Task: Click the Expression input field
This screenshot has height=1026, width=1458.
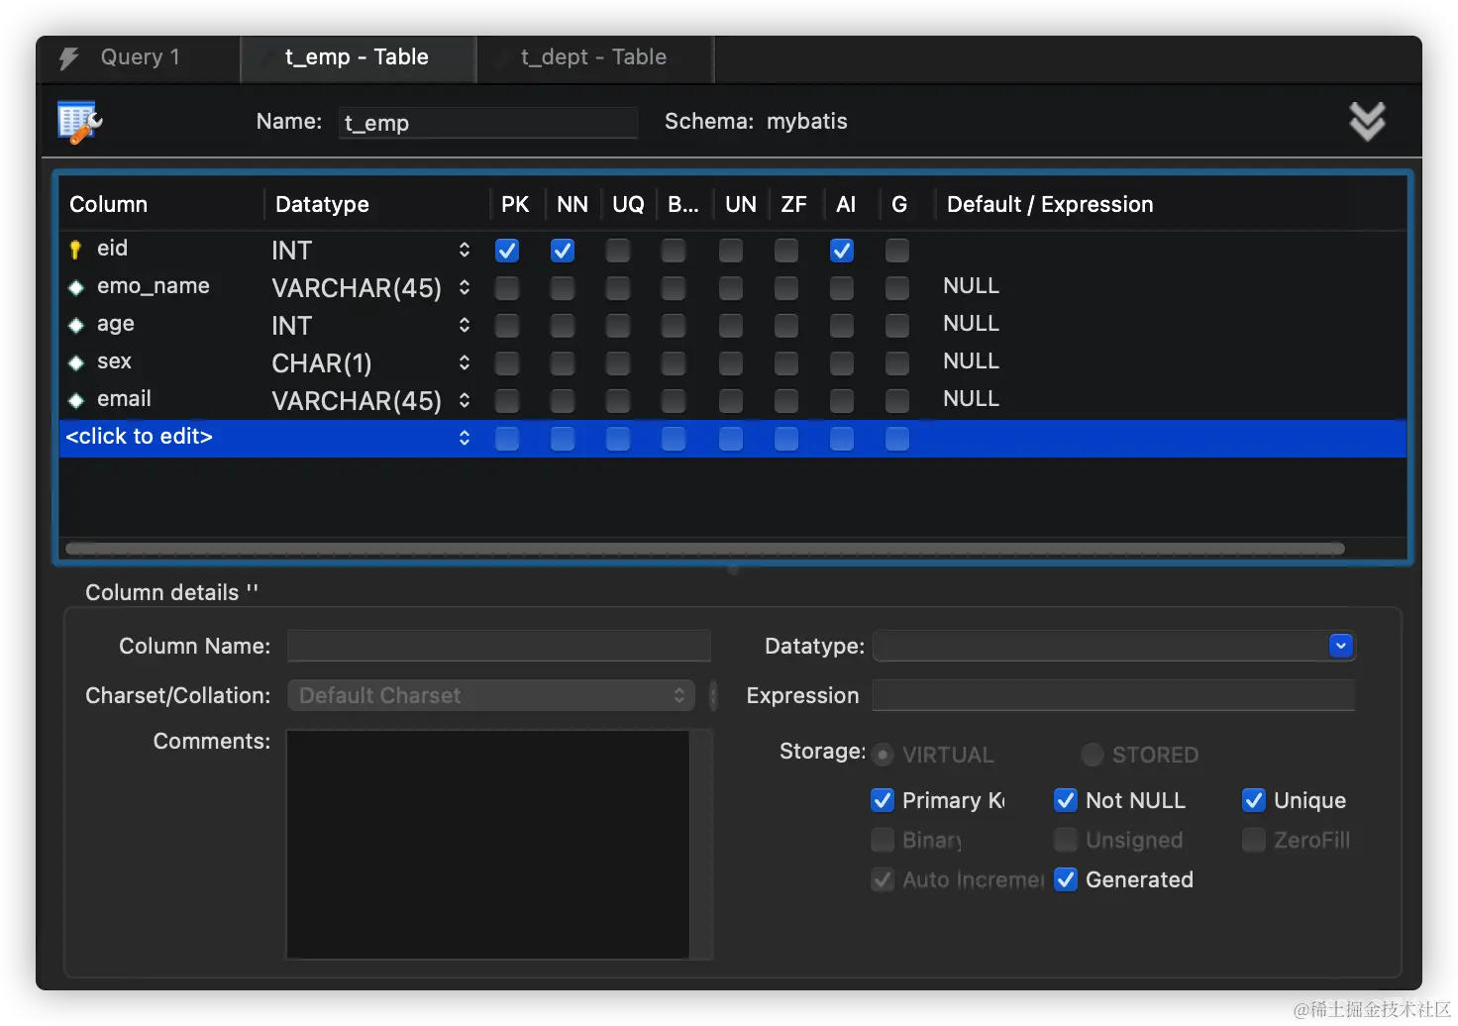Action: point(1113,695)
